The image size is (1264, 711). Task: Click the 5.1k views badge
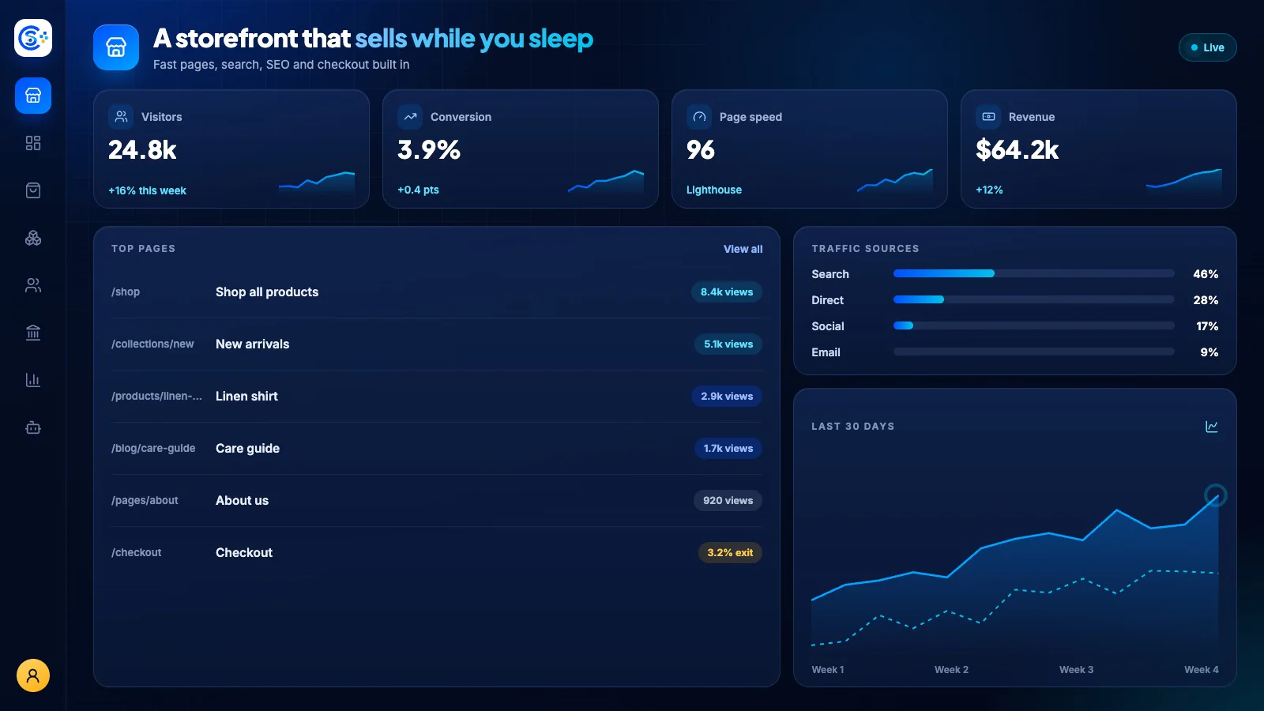(x=728, y=344)
